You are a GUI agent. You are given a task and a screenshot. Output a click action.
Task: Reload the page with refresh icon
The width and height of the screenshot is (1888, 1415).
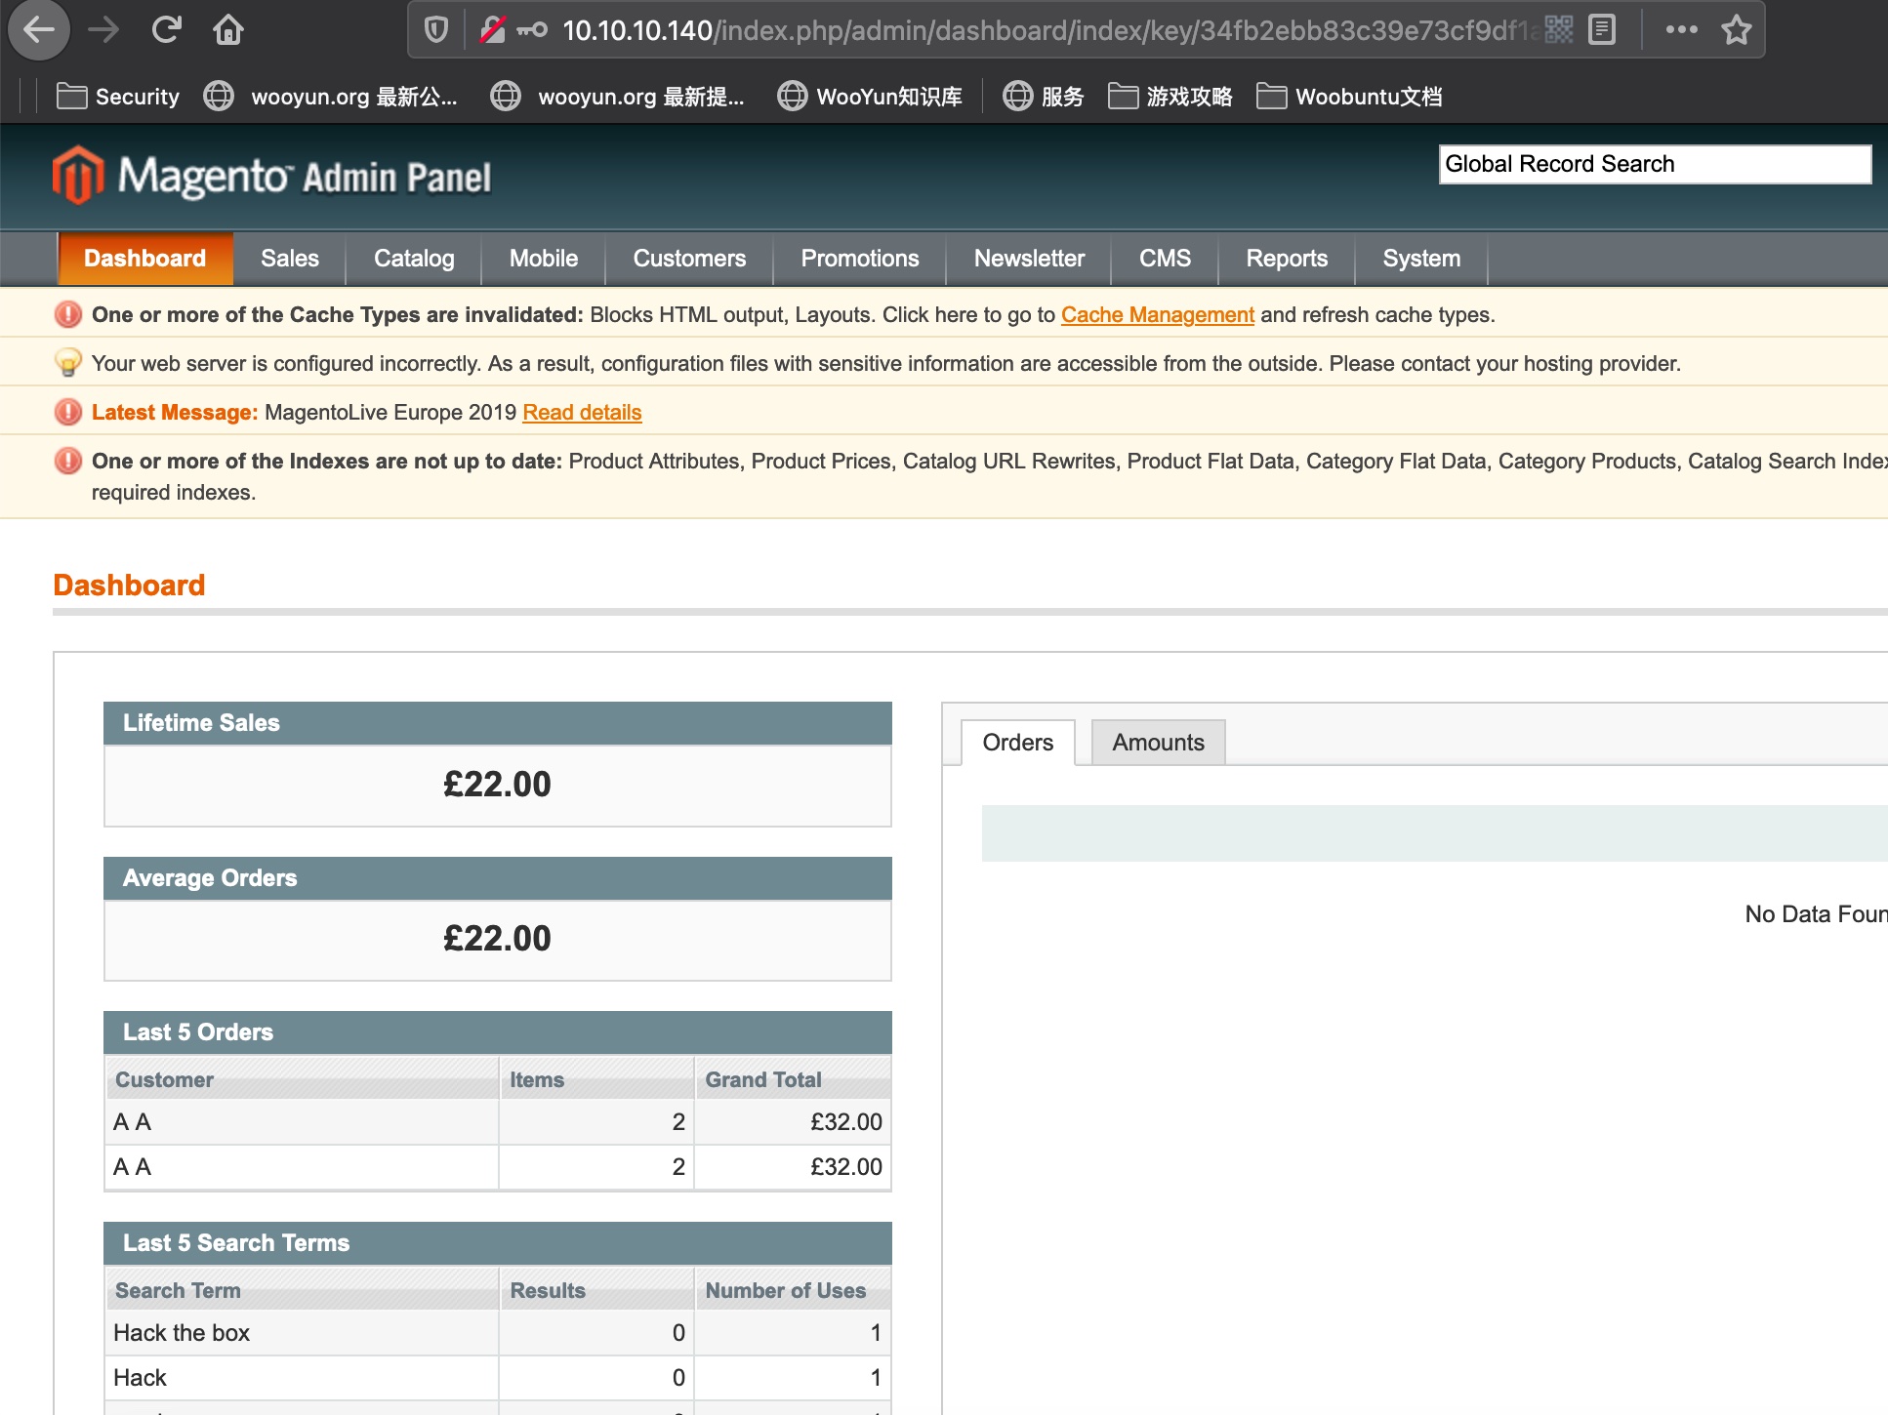click(167, 30)
